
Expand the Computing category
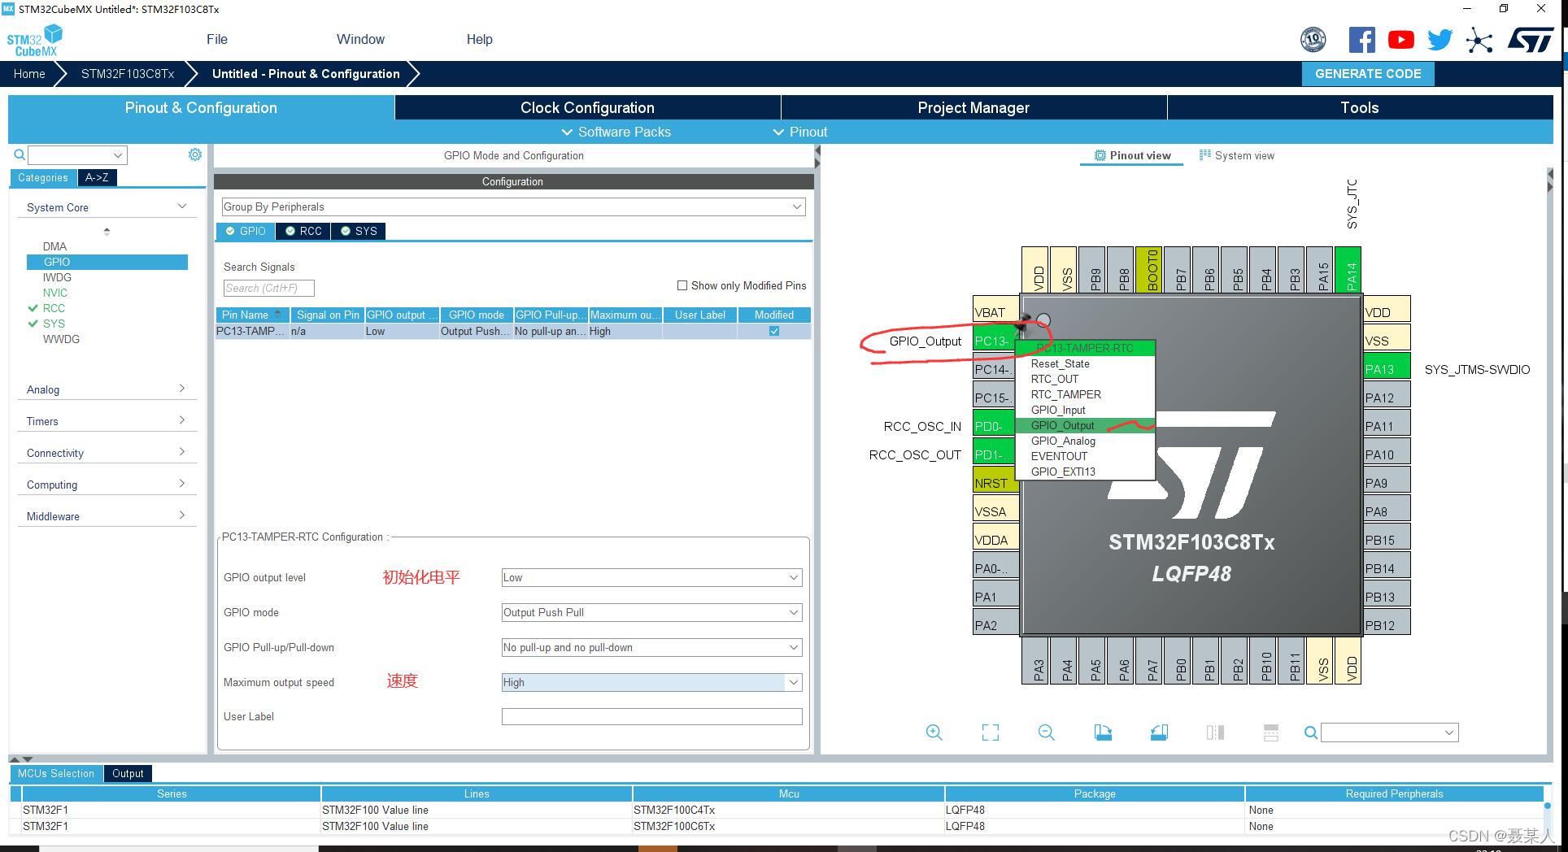click(x=182, y=484)
